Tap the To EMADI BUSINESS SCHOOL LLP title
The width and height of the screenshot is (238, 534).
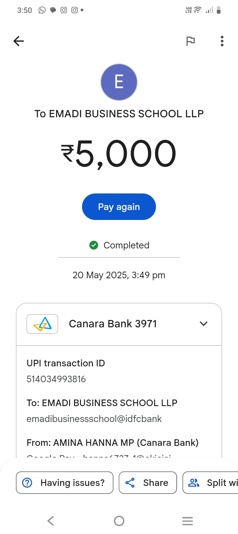pos(119,114)
